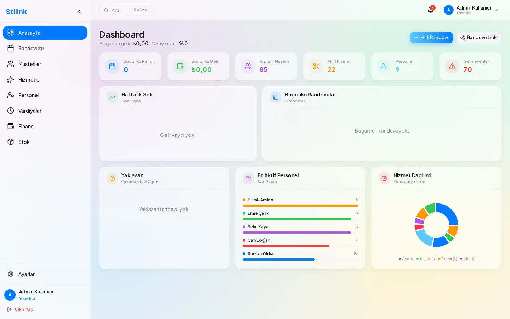510x319 pixels.
Task: Go to Randevular in the sidebar
Action: (45, 48)
